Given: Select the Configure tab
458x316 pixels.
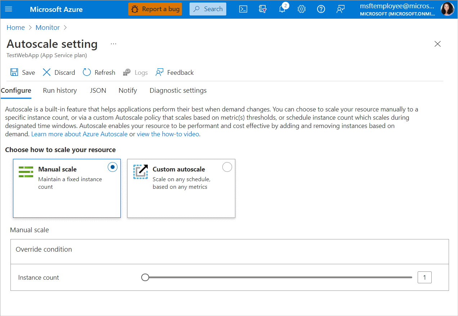Looking at the screenshot, I should coord(16,91).
